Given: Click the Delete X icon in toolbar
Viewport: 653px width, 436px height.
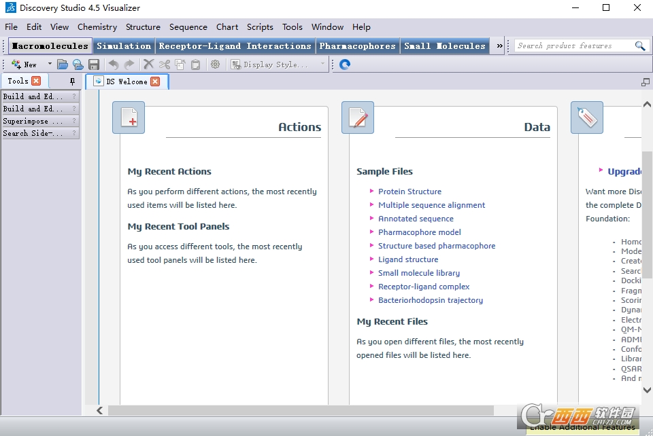Looking at the screenshot, I should pos(149,65).
